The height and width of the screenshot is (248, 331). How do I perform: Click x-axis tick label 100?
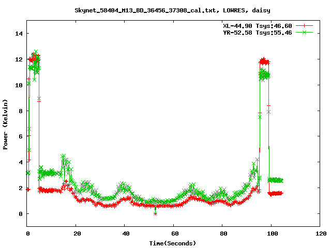(x=273, y=234)
